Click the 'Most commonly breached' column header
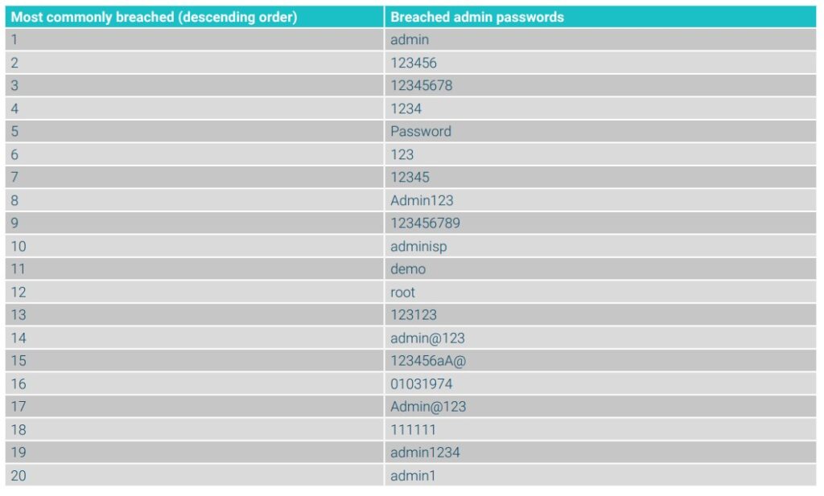This screenshot has width=824, height=496. click(195, 18)
